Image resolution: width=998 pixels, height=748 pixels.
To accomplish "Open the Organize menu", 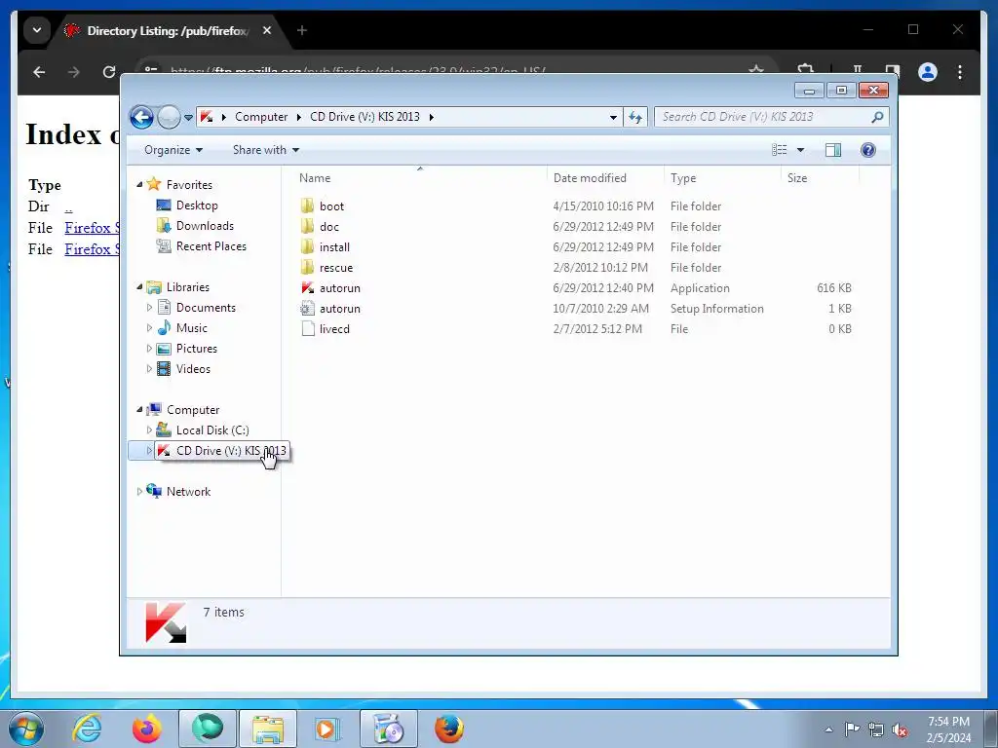I will pyautogui.click(x=173, y=150).
